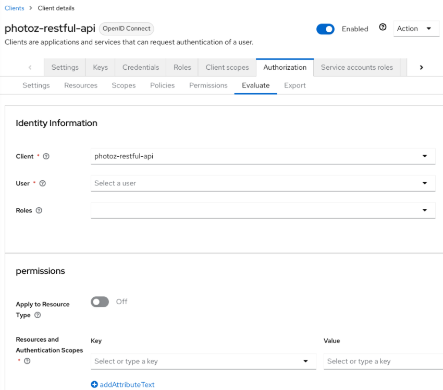Image resolution: width=443 pixels, height=390 pixels.
Task: Open the Action dropdown menu
Action: coord(414,29)
